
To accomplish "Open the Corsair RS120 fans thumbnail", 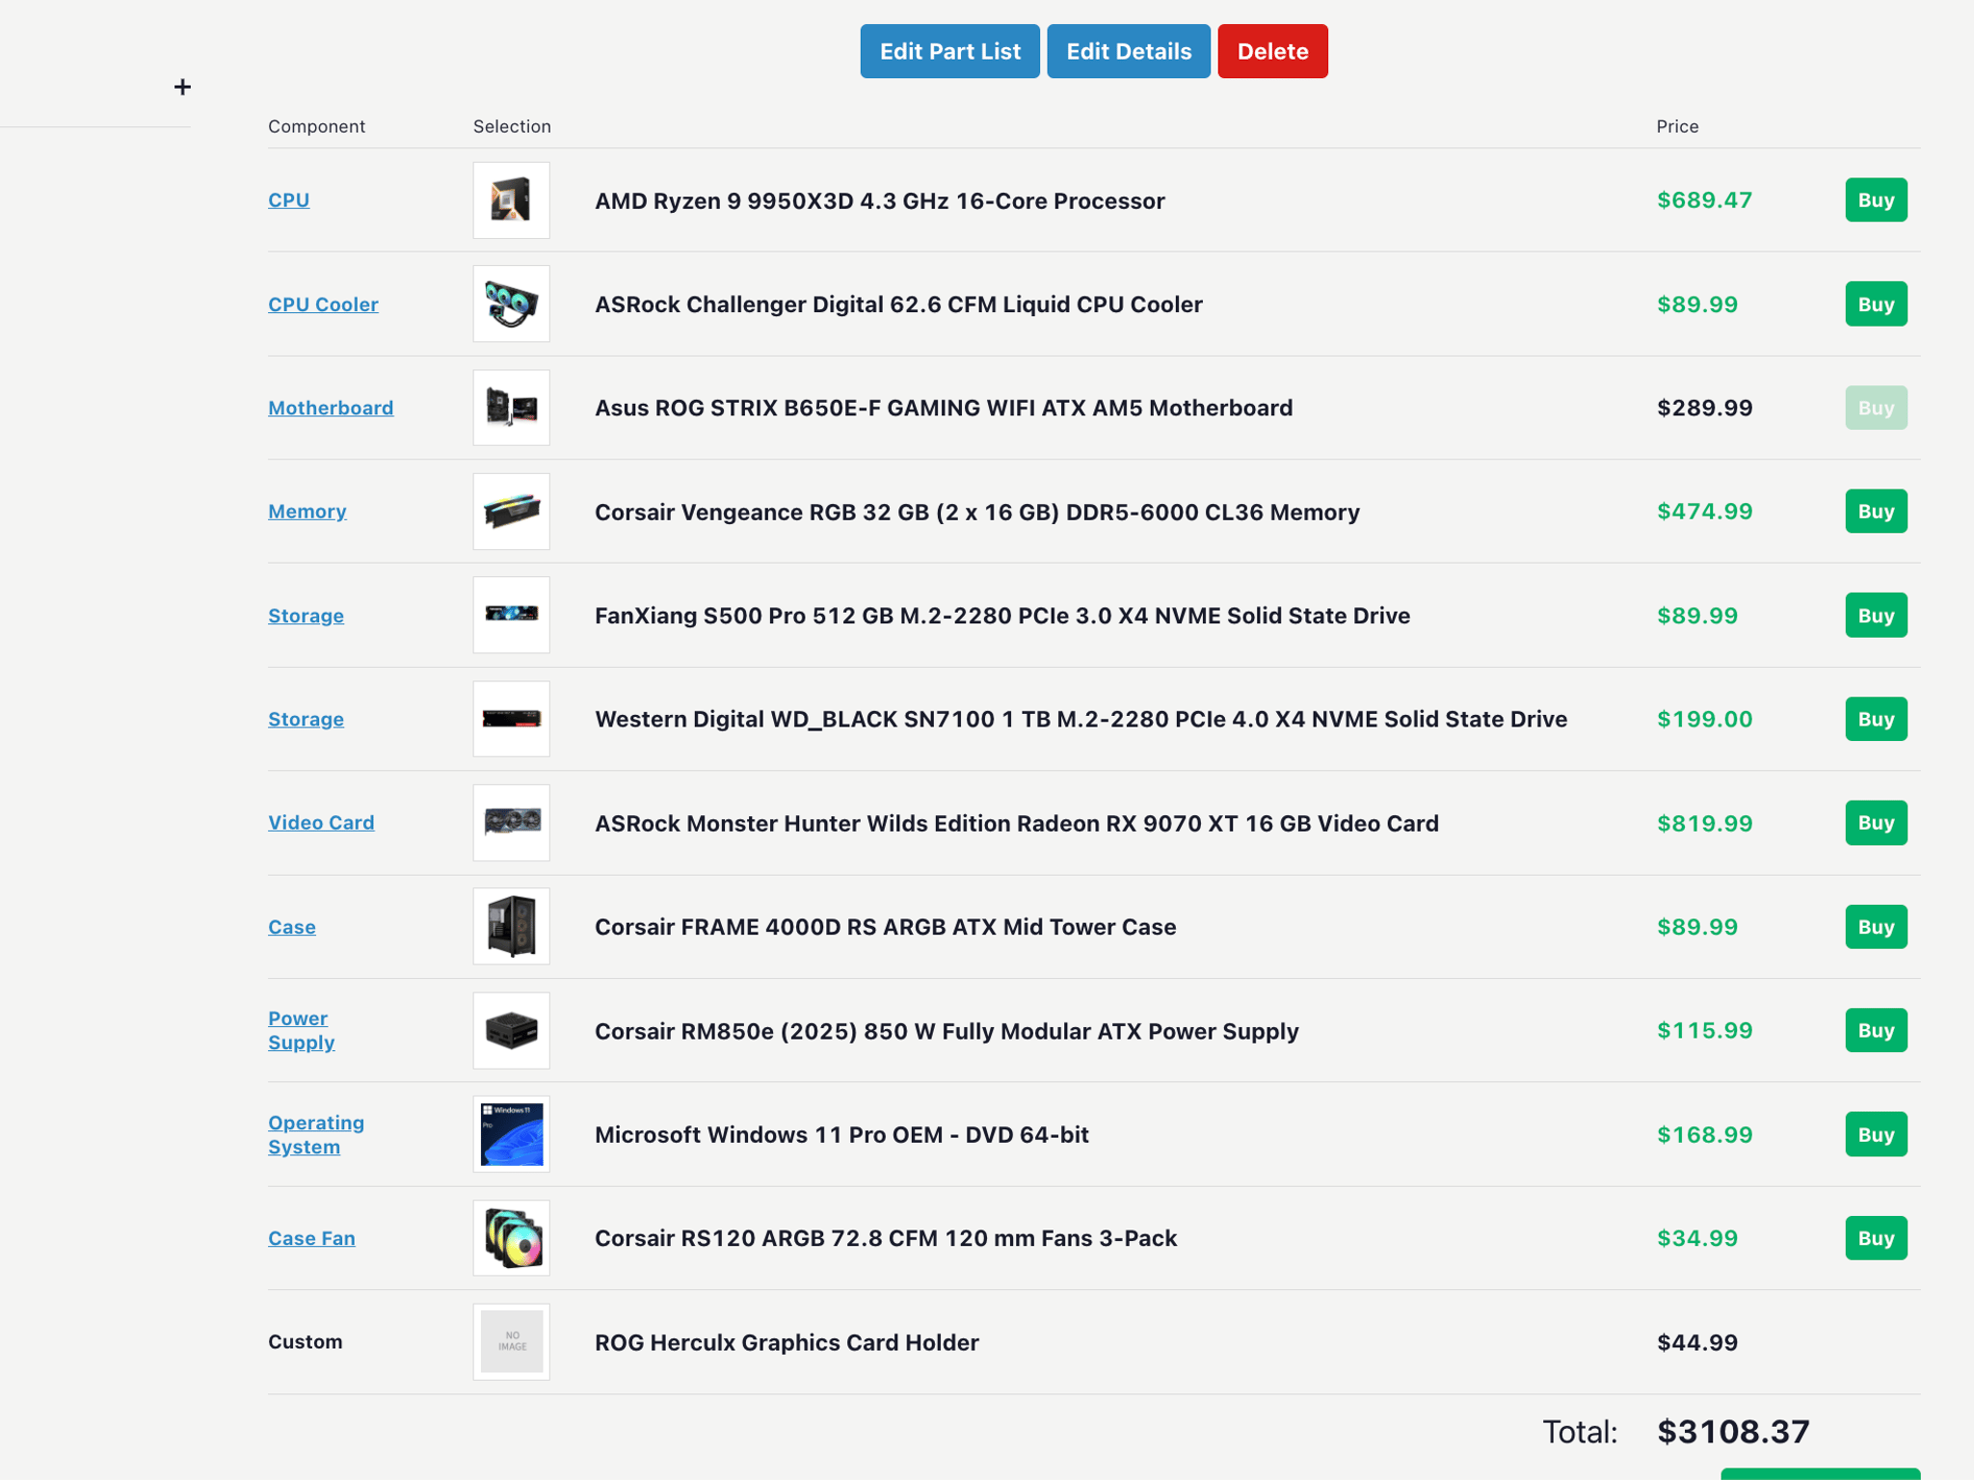I will 511,1238.
